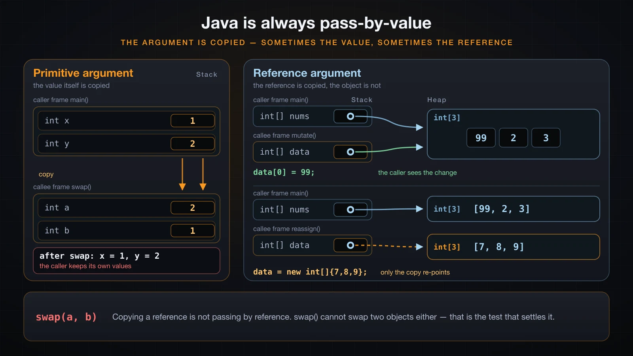Click the value box 2 of int y
Viewport: 633px width, 356px height.
pos(193,144)
